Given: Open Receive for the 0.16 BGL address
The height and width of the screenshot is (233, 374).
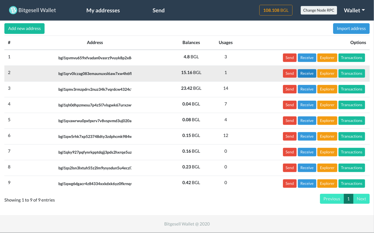Looking at the screenshot, I should pyautogui.click(x=307, y=152).
